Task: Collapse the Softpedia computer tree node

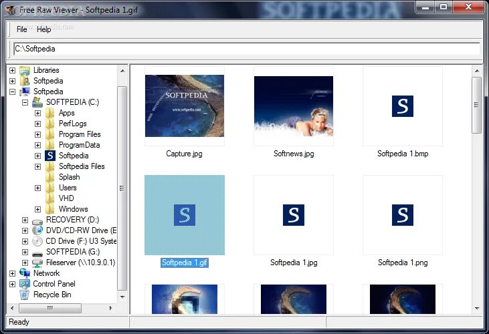Action: (12, 92)
